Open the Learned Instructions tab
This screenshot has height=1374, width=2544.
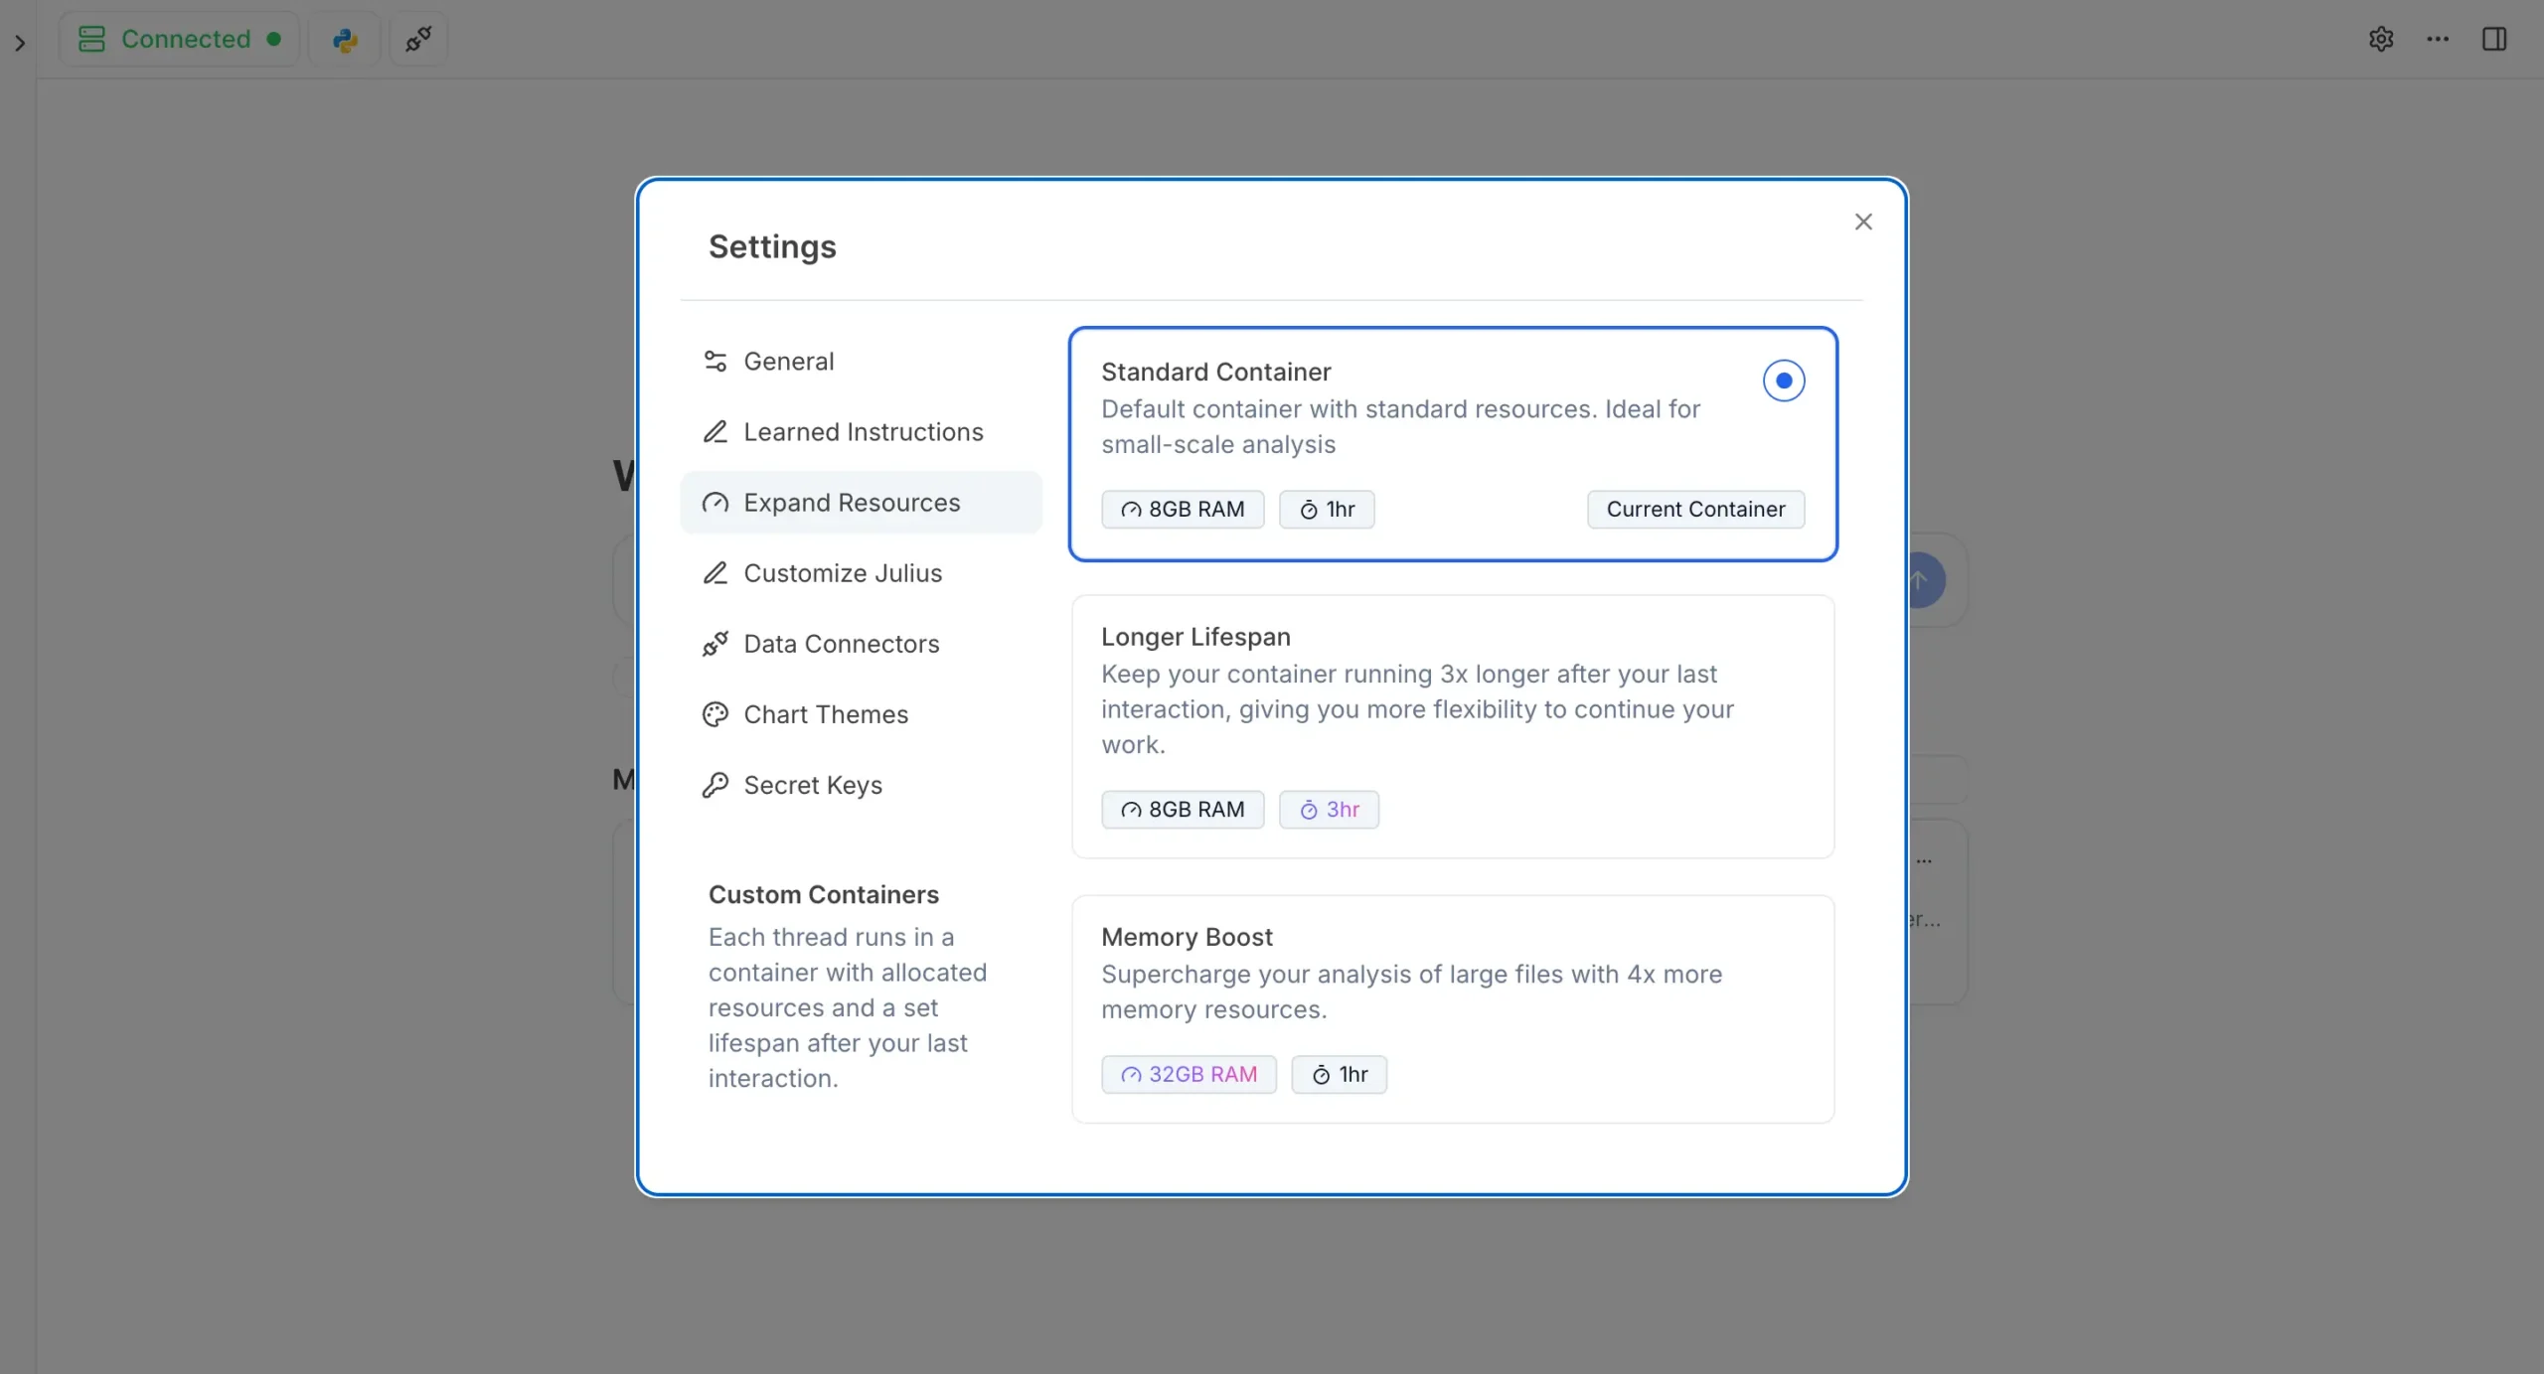pos(861,432)
